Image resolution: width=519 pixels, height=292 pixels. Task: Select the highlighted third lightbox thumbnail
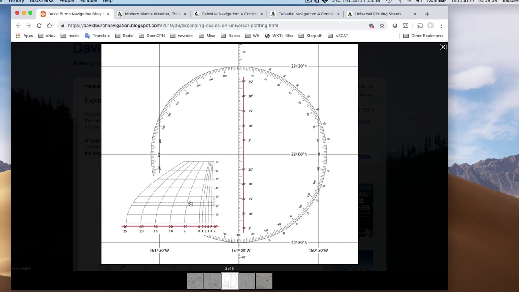point(230,281)
